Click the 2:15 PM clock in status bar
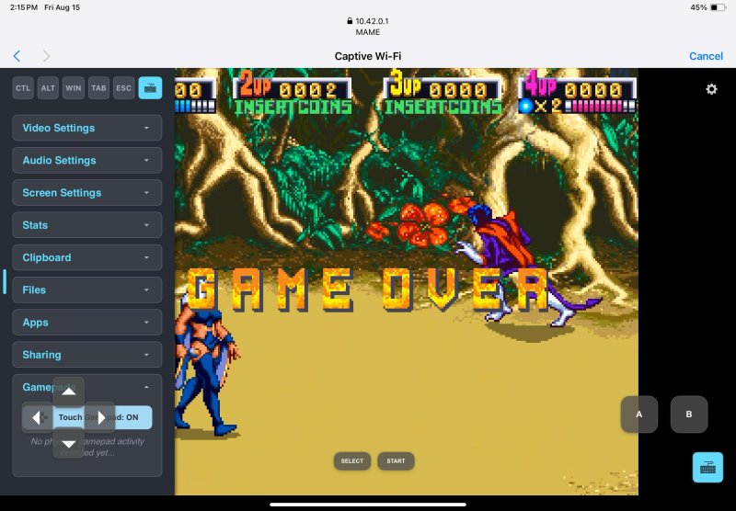736x511 pixels. [x=24, y=7]
